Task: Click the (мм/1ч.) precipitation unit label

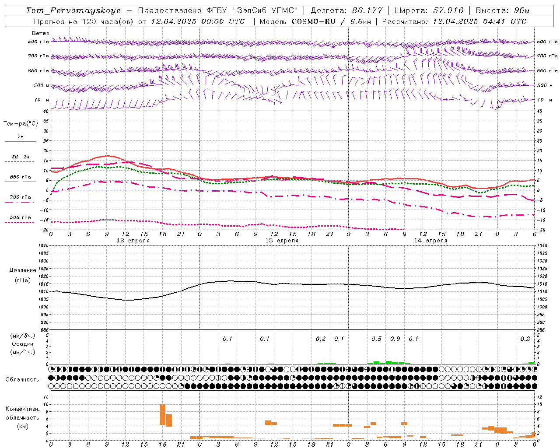Action: click(23, 352)
